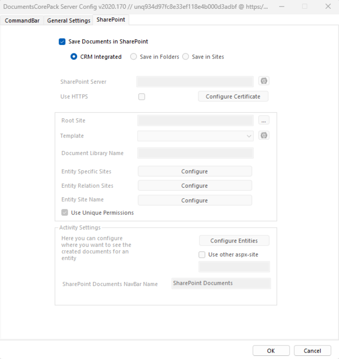Click the SharePoint Documents NavBar Name field
The width and height of the screenshot is (339, 359).
(x=221, y=283)
